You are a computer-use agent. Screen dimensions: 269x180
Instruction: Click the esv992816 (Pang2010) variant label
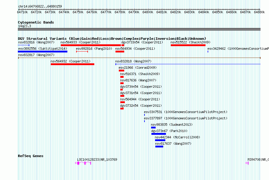point(94,49)
